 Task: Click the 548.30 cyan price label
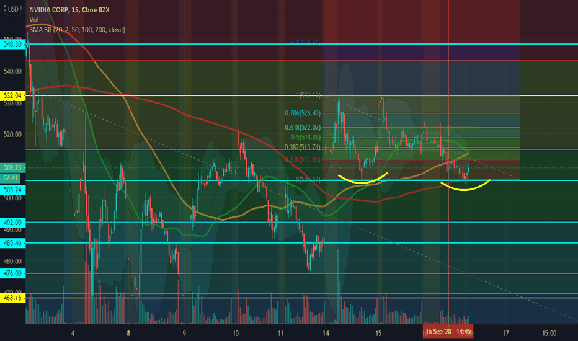13,44
